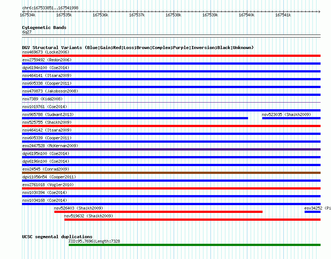Click esv2447528 (McKernan2009) label
Screen dimensions: 331x259
pos(50,146)
